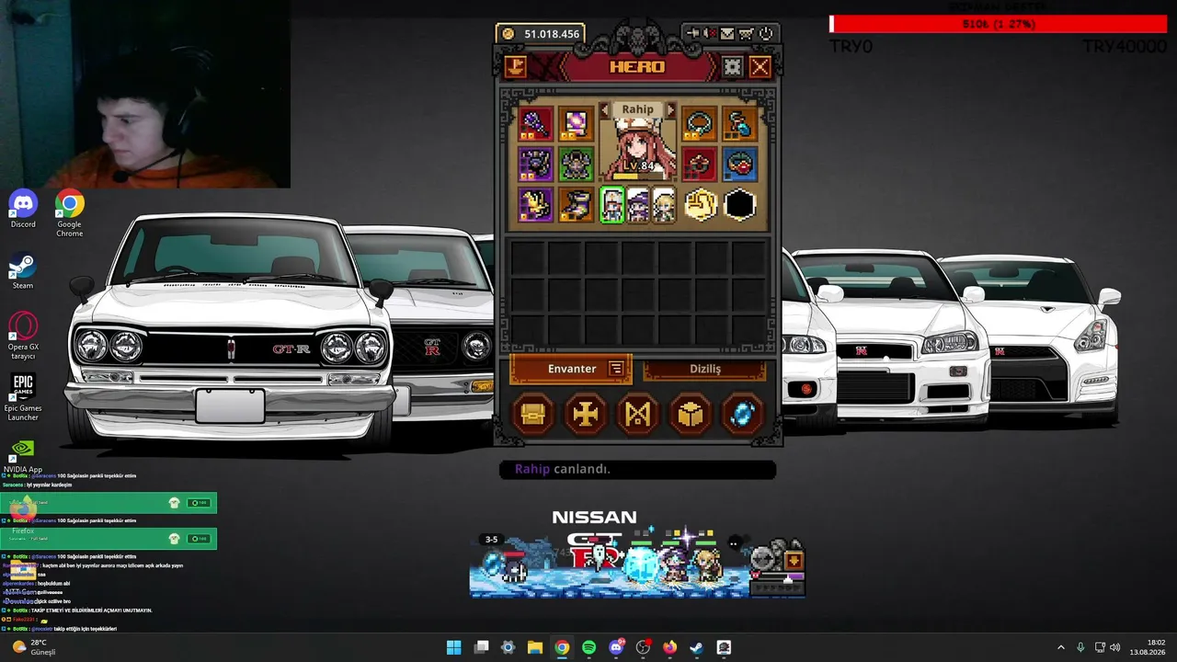The width and height of the screenshot is (1177, 662).
Task: Open Spotify from the taskbar
Action: (x=589, y=647)
